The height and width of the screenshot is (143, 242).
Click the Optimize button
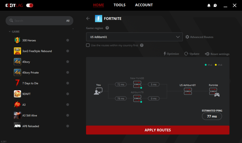pyautogui.click(x=171, y=54)
